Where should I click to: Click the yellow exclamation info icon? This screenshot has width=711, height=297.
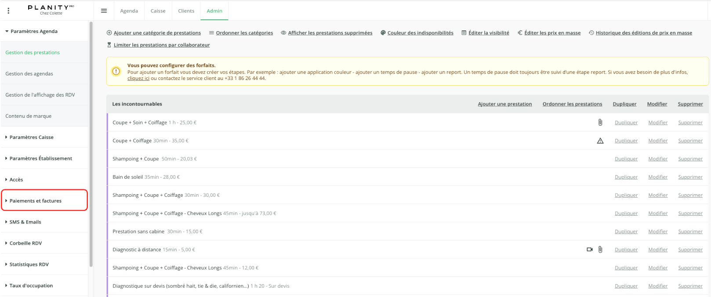116,71
